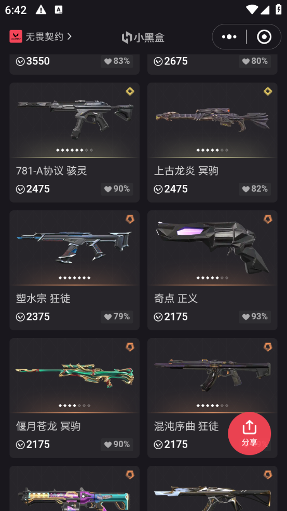Tap the VP coin icon beside 2375

tap(20, 317)
